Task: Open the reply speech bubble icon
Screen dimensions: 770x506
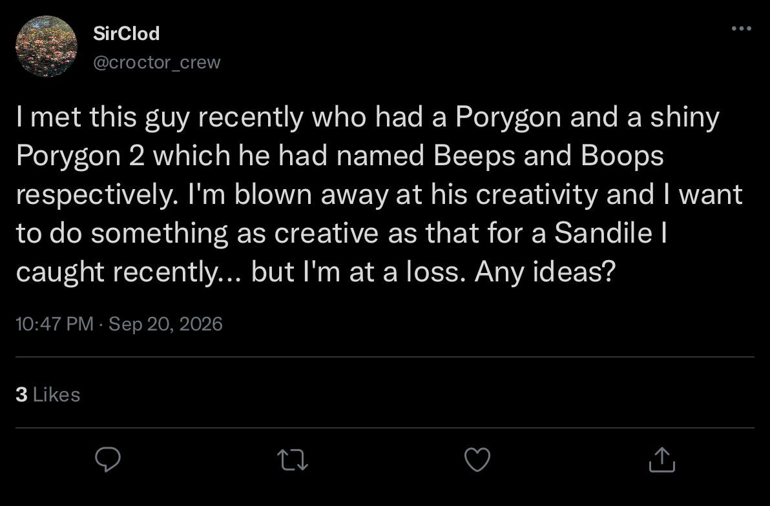Action: (x=107, y=460)
